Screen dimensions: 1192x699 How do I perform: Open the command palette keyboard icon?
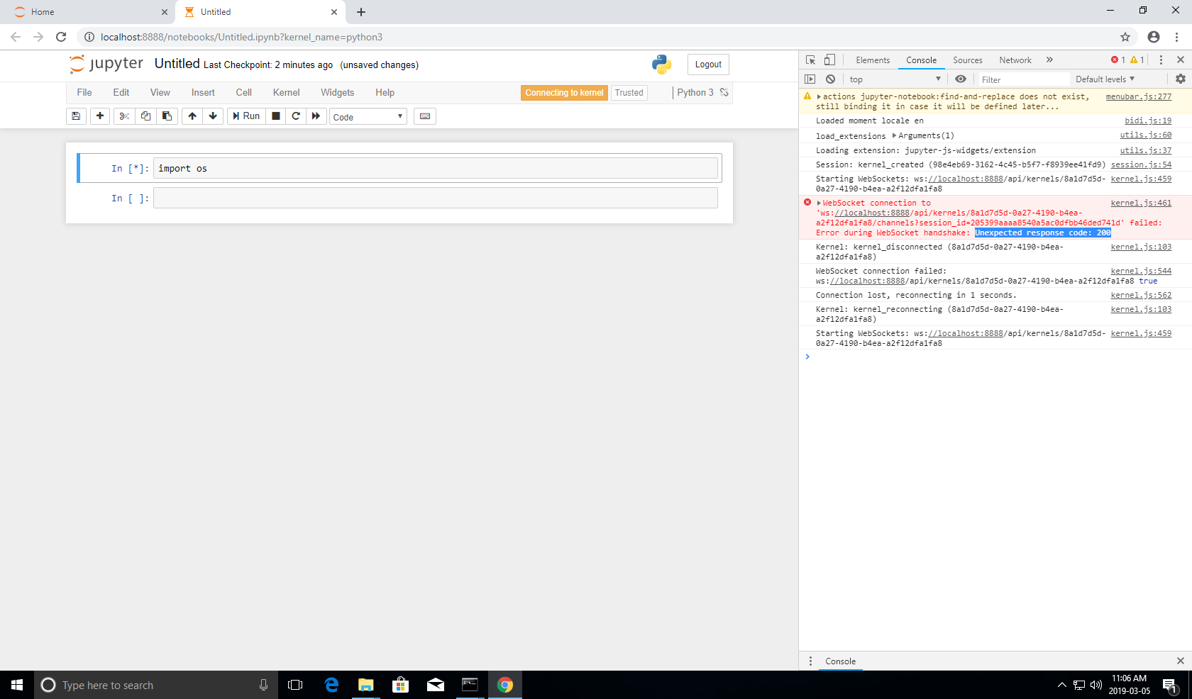pos(424,116)
